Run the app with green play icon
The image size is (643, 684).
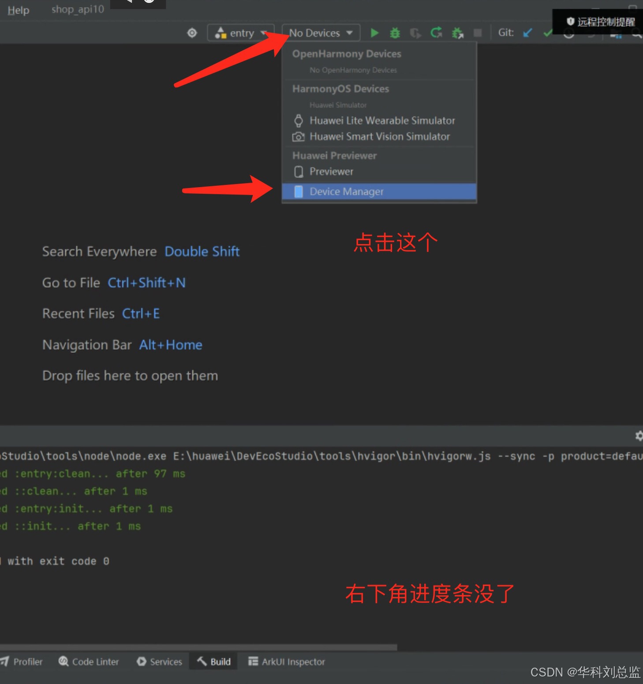(x=374, y=33)
